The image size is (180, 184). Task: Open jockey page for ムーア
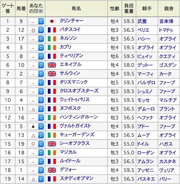point(143,135)
